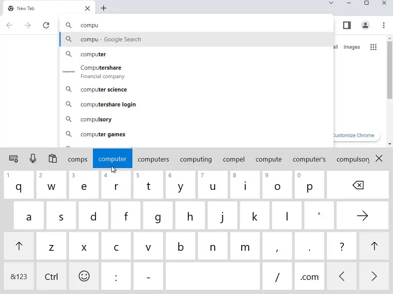Click the scrollbar down arrow
The width and height of the screenshot is (393, 294).
390,144
